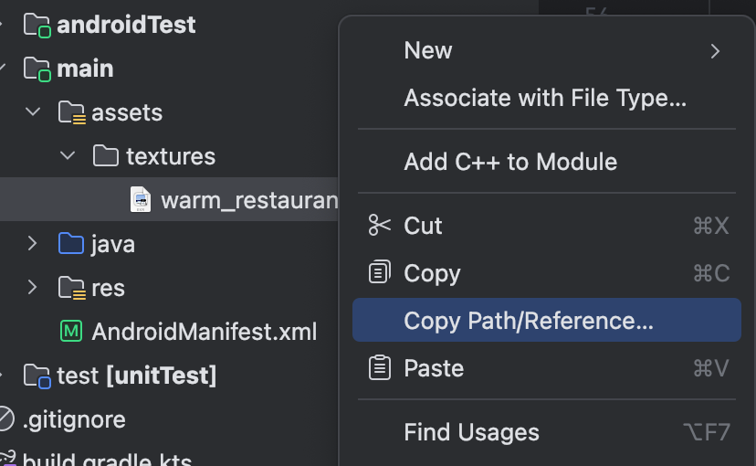Screen dimensions: 756x466
Task: Expand the java folder chevron
Action: coord(32,243)
